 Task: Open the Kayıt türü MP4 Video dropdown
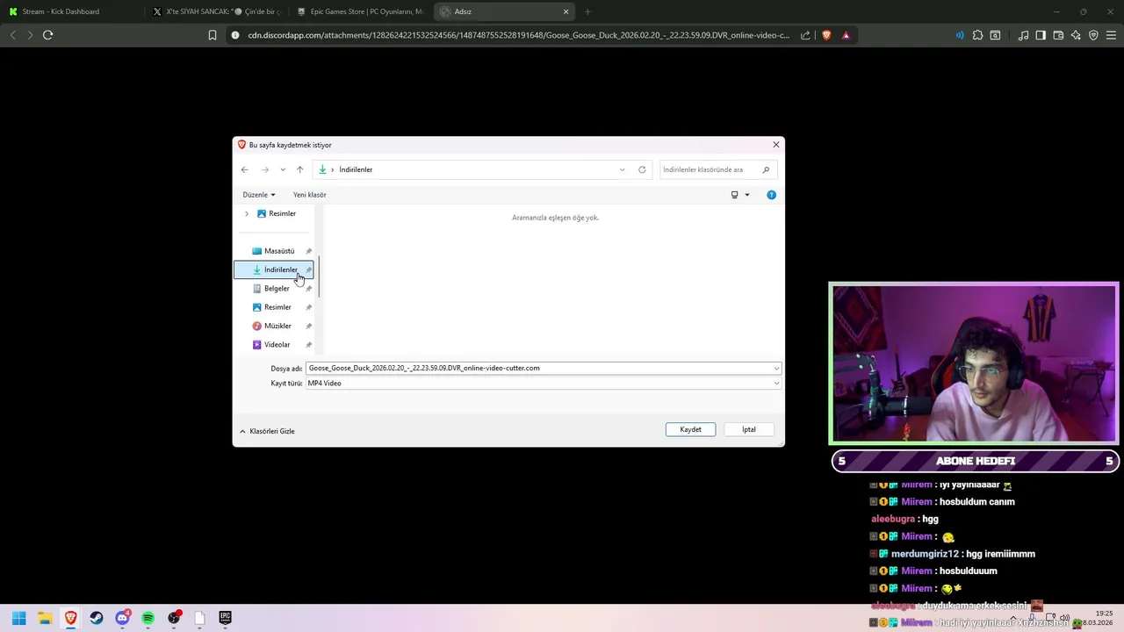coord(543,384)
